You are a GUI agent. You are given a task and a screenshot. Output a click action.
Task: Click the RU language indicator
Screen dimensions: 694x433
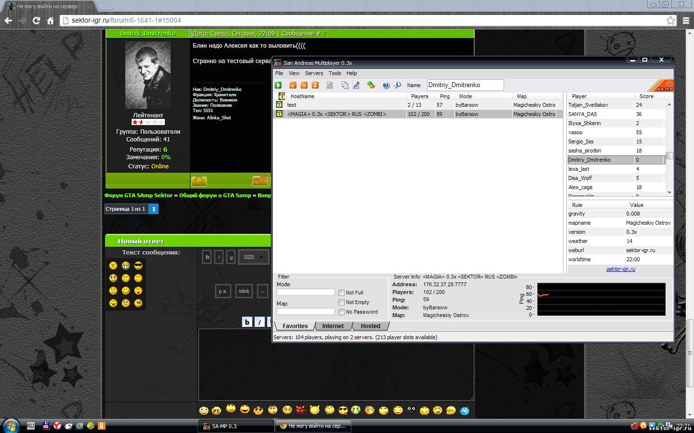click(30, 426)
